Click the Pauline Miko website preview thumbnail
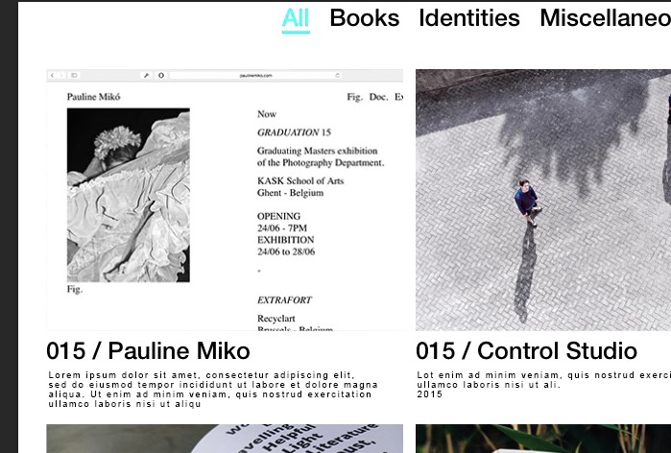This screenshot has height=453, width=671. click(x=225, y=200)
